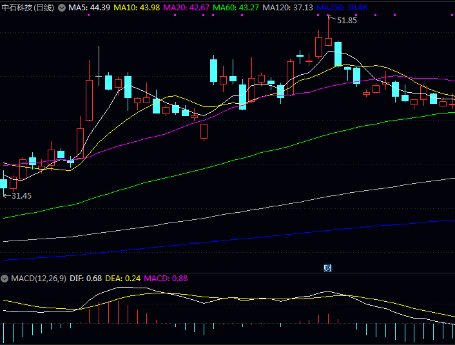Image resolution: width=455 pixels, height=345 pixels.
Task: Click the MACD(12,26,9) indicator title
Action: (x=39, y=279)
